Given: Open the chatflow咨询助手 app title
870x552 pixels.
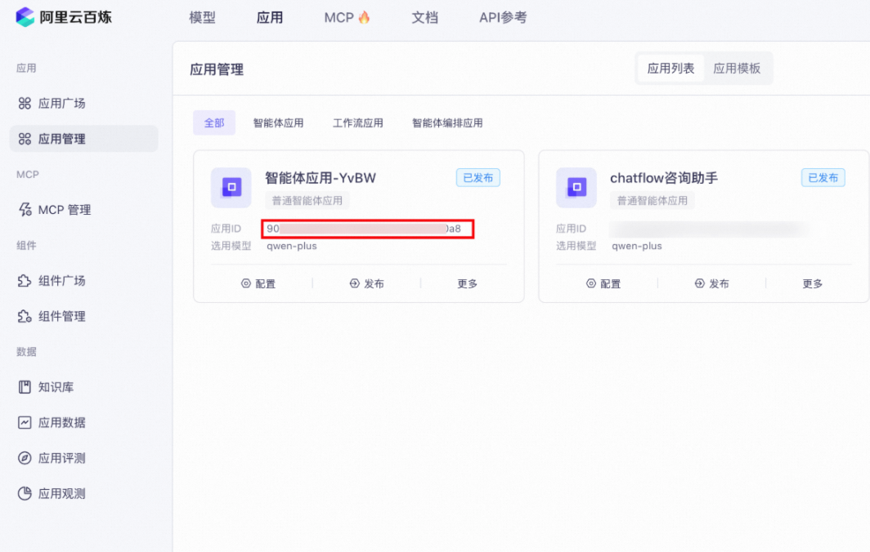Looking at the screenshot, I should (664, 178).
